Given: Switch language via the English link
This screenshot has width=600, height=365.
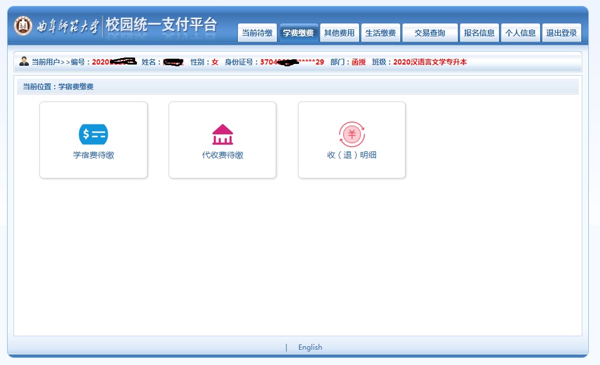Looking at the screenshot, I should pyautogui.click(x=310, y=347).
